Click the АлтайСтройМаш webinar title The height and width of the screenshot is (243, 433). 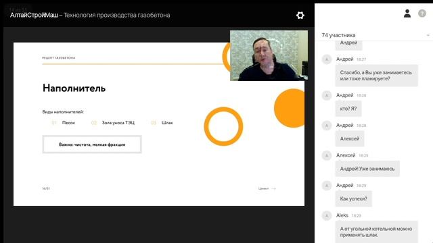pyautogui.click(x=90, y=15)
